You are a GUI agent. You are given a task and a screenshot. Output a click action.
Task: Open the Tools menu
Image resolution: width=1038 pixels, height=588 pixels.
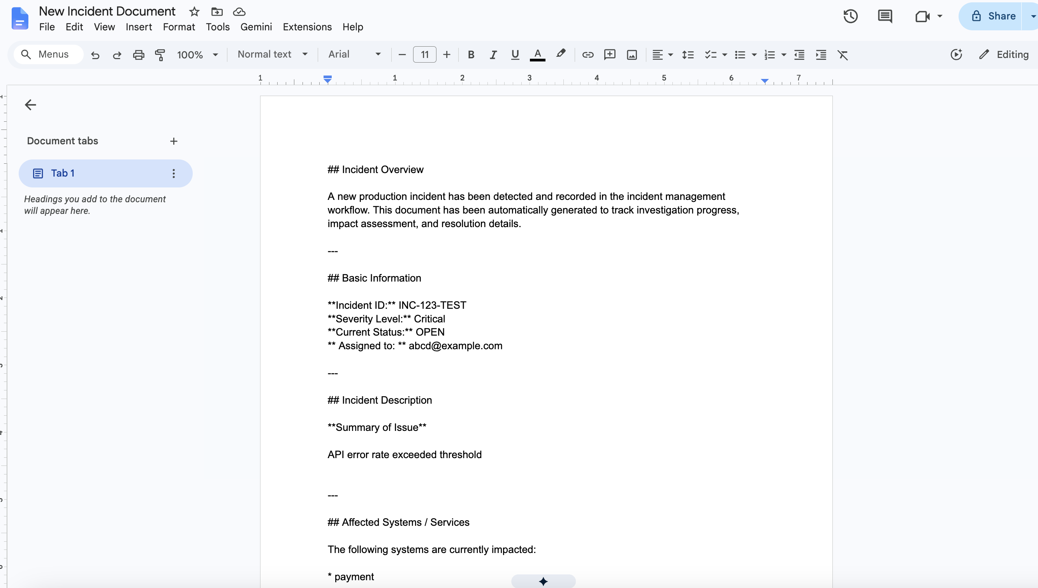218,27
